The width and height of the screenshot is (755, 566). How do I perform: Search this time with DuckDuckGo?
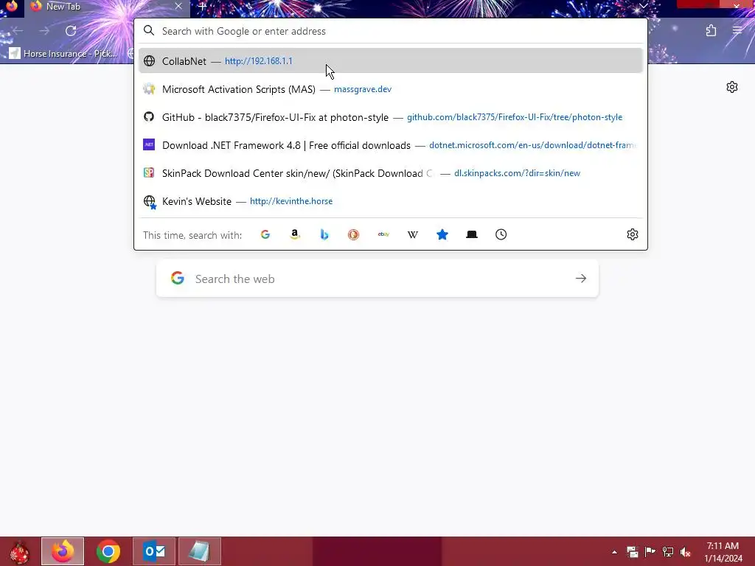pos(353,234)
